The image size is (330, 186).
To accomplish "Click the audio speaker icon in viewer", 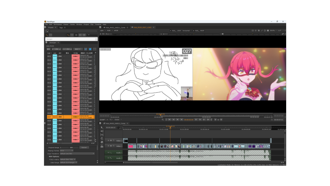I will 223,34.
